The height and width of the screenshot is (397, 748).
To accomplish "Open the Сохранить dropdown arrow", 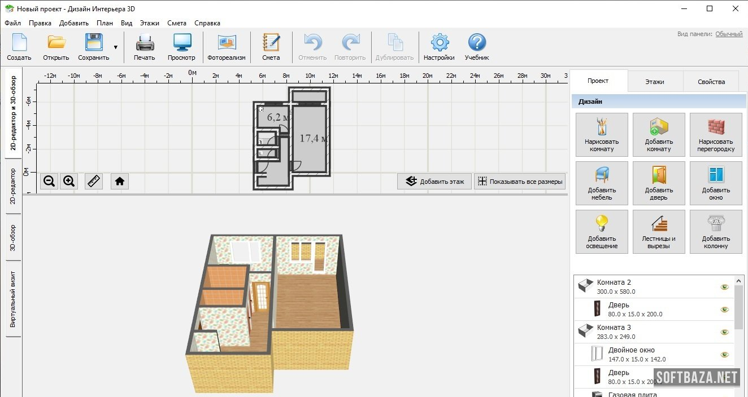I will tap(116, 47).
